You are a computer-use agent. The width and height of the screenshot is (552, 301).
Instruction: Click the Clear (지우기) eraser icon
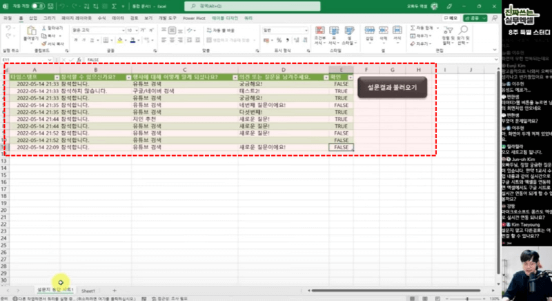tap(413, 43)
